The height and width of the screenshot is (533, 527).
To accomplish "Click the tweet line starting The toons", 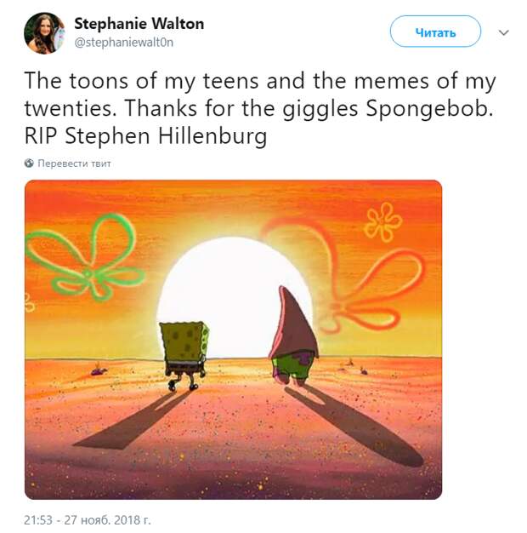I will pyautogui.click(x=260, y=81).
